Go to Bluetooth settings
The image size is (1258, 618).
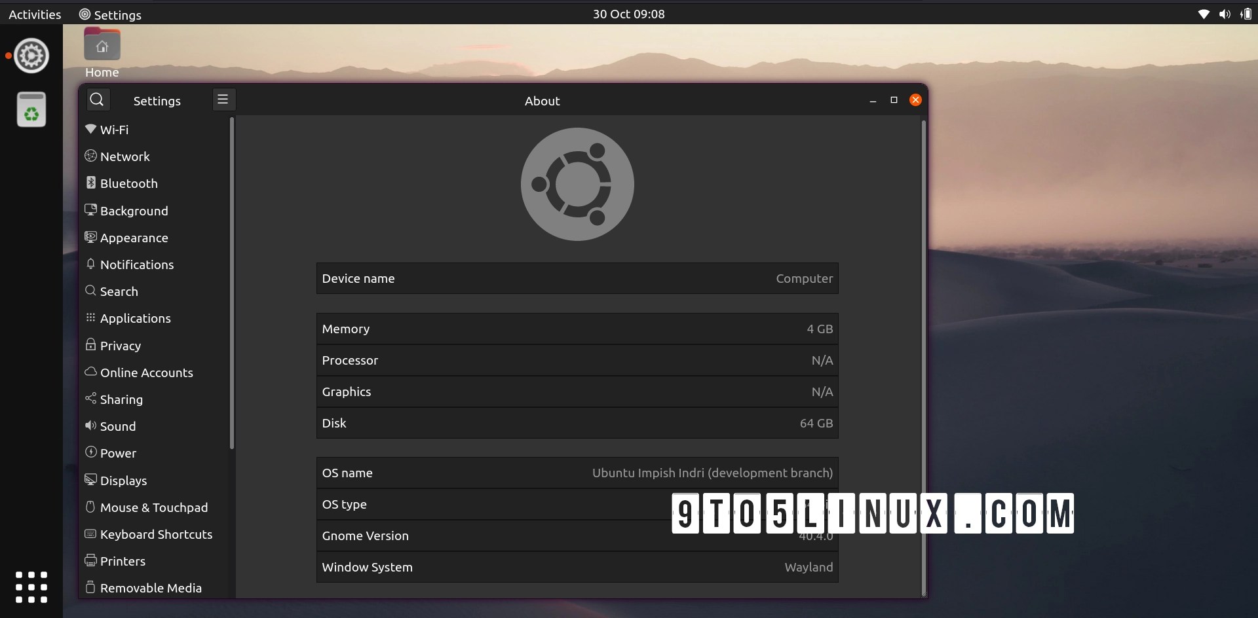[x=155, y=183]
